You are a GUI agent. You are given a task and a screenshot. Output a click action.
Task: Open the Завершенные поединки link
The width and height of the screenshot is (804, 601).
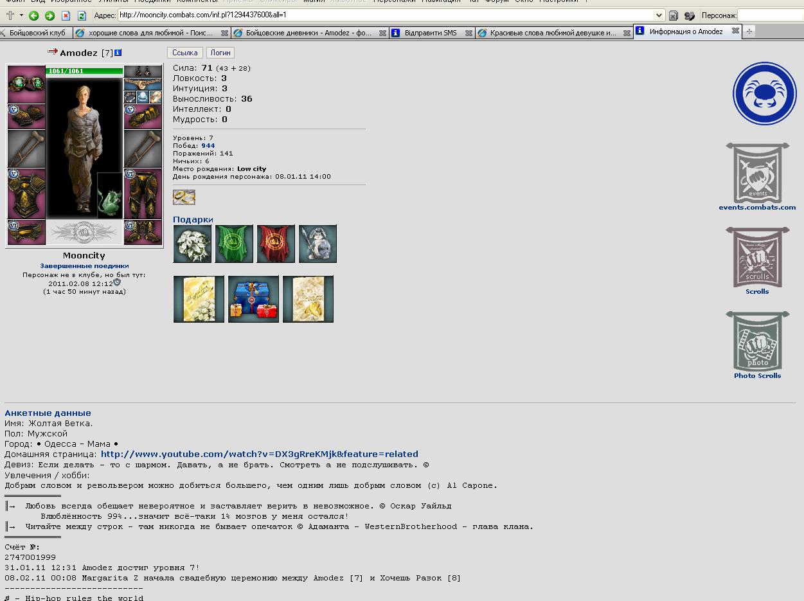point(84,265)
